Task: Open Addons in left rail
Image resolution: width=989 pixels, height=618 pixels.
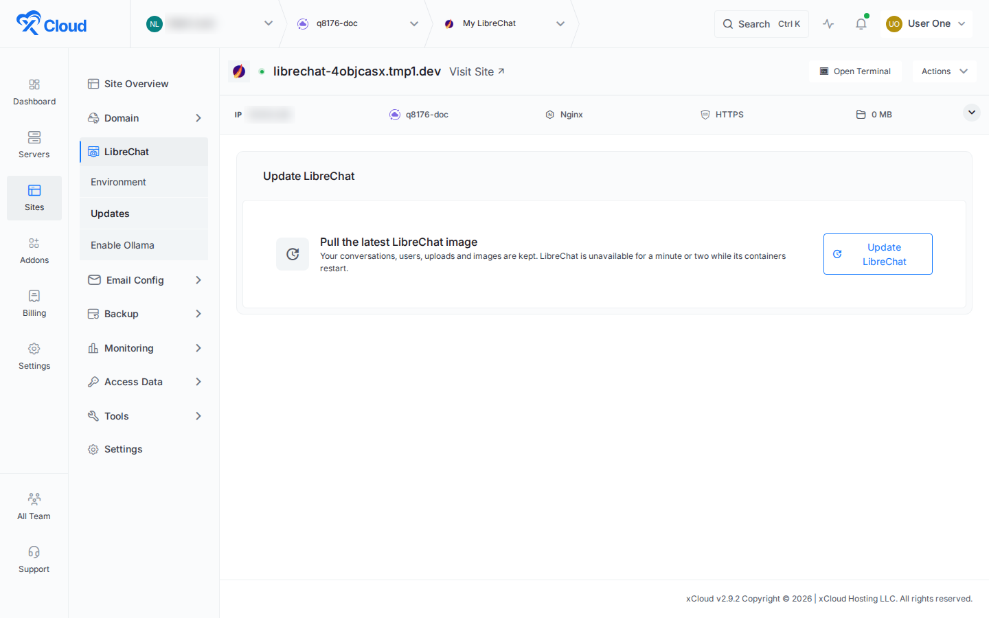Action: (x=34, y=251)
